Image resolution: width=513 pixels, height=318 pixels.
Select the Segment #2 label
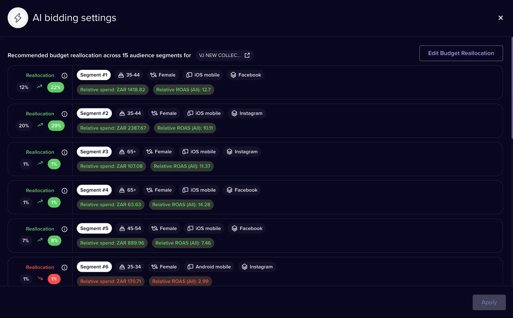point(94,113)
